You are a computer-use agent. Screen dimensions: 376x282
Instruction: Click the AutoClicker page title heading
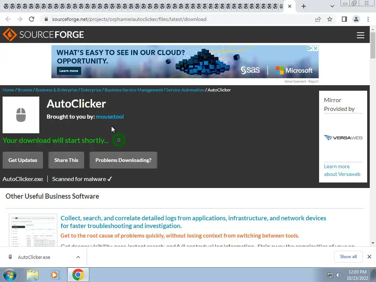76,104
